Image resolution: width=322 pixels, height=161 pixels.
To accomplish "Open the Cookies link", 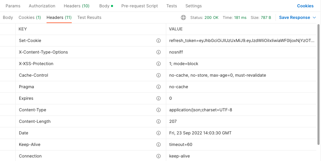I will [305, 6].
